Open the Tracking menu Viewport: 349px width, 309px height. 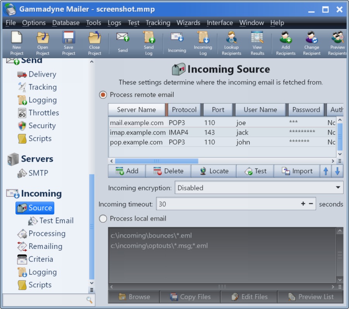[x=158, y=23]
